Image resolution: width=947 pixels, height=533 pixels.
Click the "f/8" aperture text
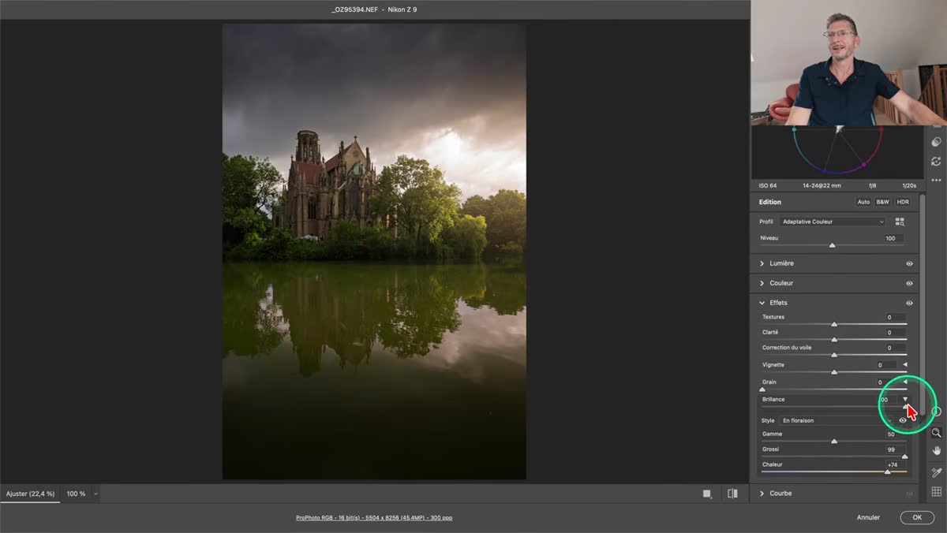click(873, 186)
